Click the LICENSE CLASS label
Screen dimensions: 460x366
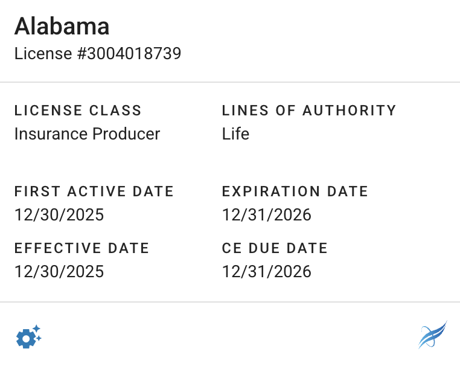coord(78,111)
